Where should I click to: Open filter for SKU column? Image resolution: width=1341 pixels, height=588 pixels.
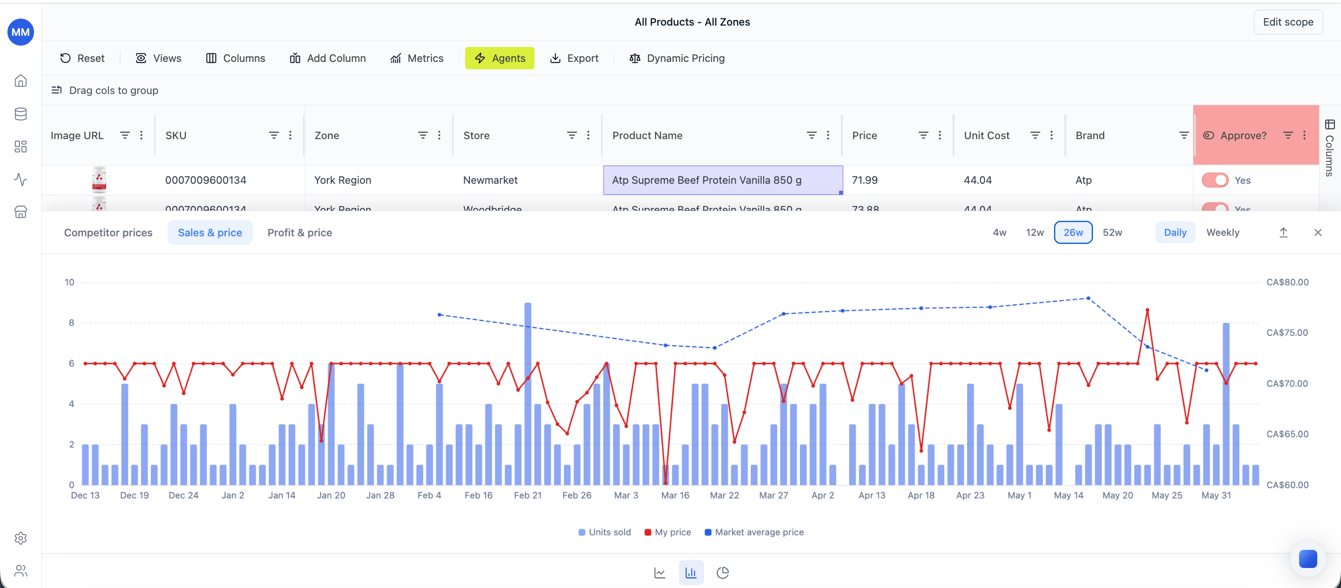pos(273,135)
